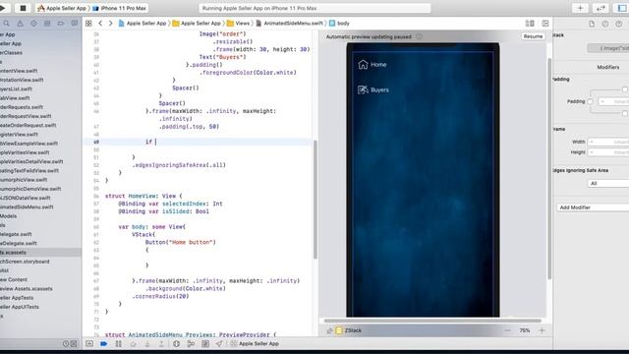Open AnimatedSideMenu.swift in navigator

coord(27,207)
